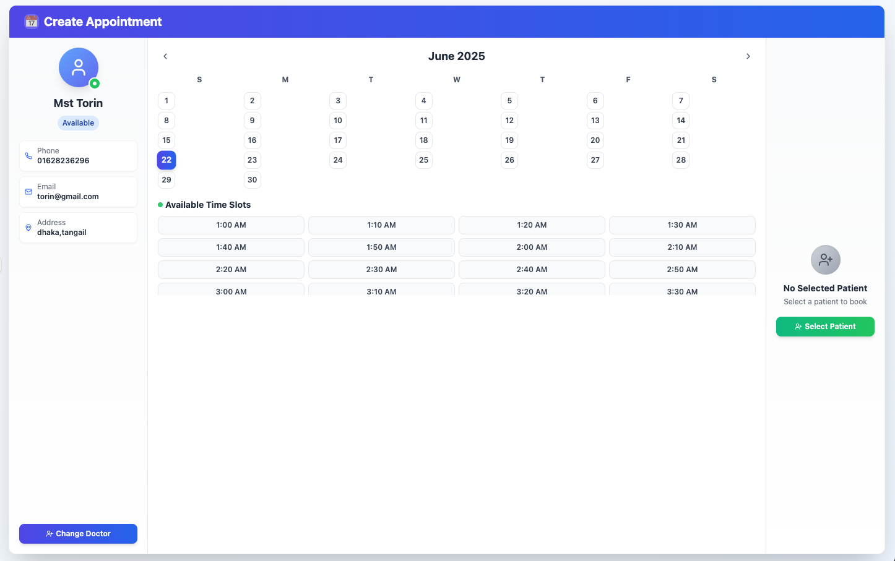Select the 3:20 AM time slot
This screenshot has width=895, height=561.
tap(532, 291)
